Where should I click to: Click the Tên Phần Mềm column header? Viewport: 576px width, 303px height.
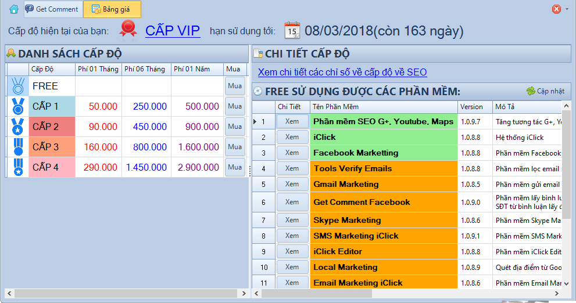[x=384, y=107]
